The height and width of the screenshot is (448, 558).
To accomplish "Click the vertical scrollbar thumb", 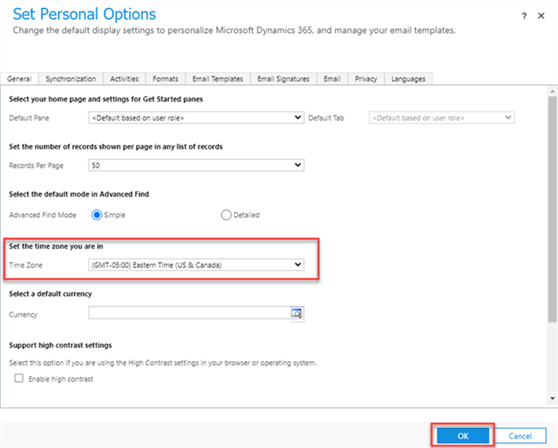I will (552, 209).
